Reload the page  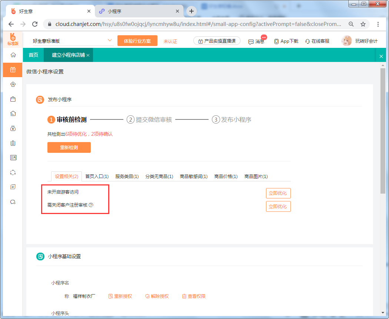pos(35,24)
